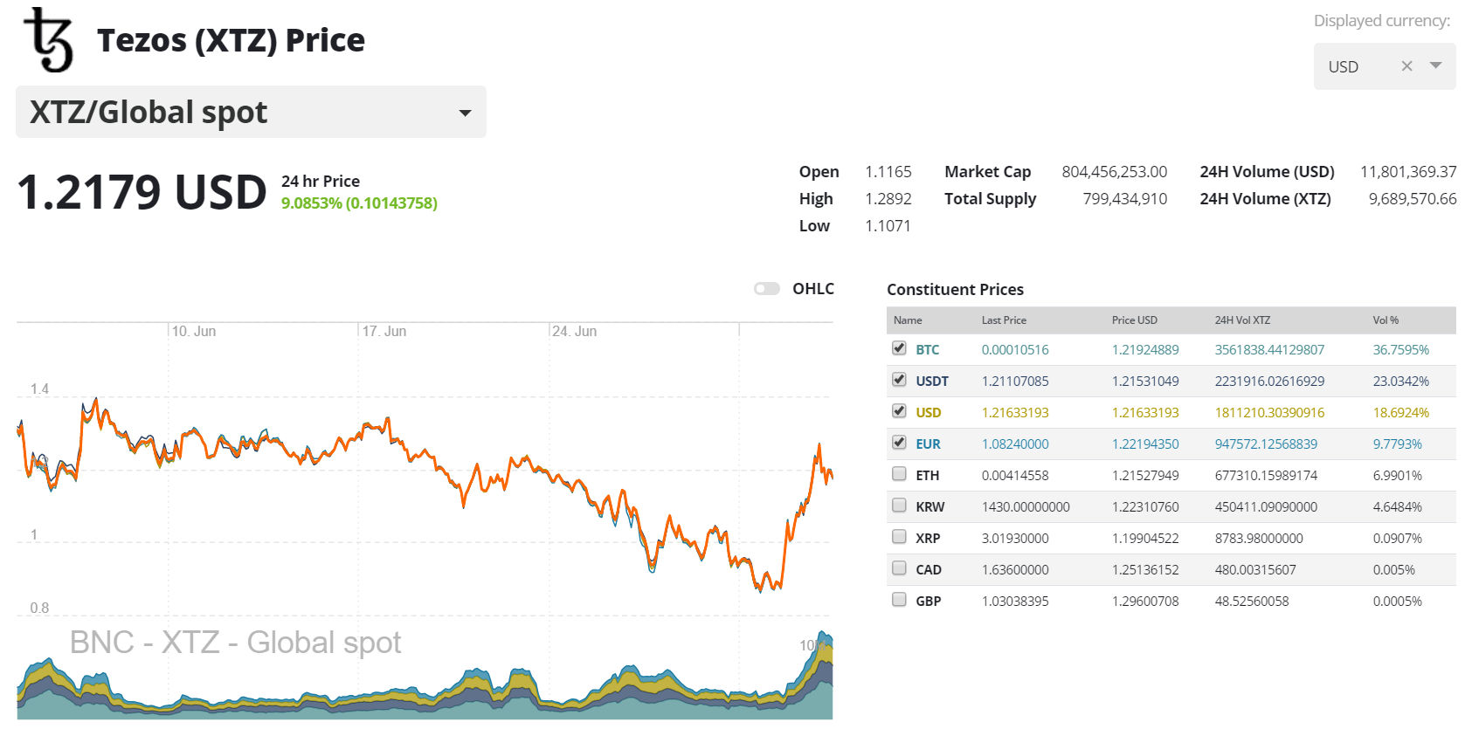This screenshot has width=1465, height=729.
Task: Uncheck the BTC constituent checkbox
Action: click(x=899, y=348)
